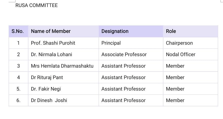Click the Role column header
Viewport: 223px width, 119px height.
coord(190,31)
